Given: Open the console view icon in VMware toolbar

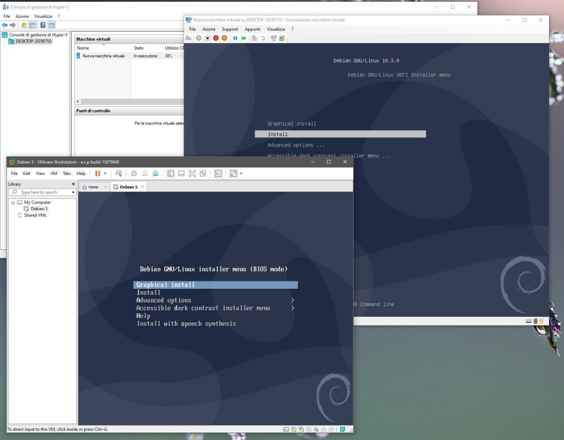Looking at the screenshot, I should [218, 174].
